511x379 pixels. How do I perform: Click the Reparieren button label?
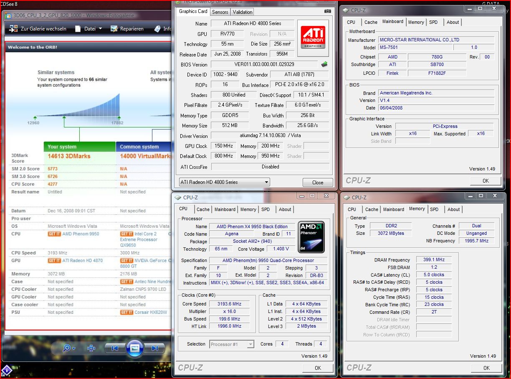(132, 29)
